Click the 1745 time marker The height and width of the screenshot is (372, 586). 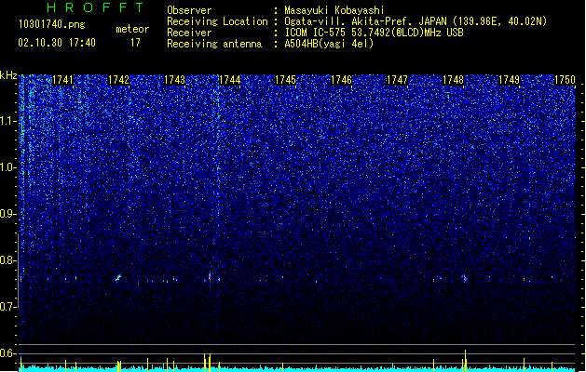coord(285,80)
